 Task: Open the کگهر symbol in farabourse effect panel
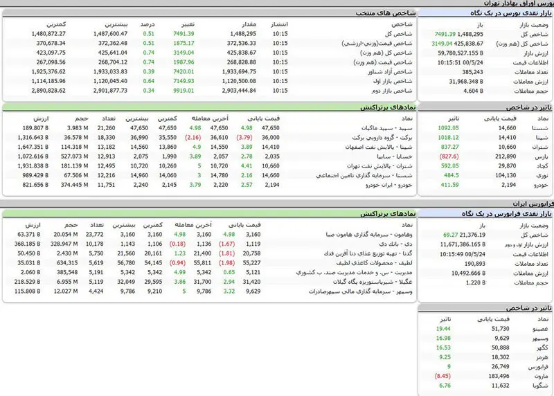pos(542,348)
